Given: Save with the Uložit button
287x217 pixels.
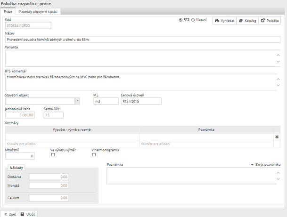Looking at the screenshot, I should 28,214.
